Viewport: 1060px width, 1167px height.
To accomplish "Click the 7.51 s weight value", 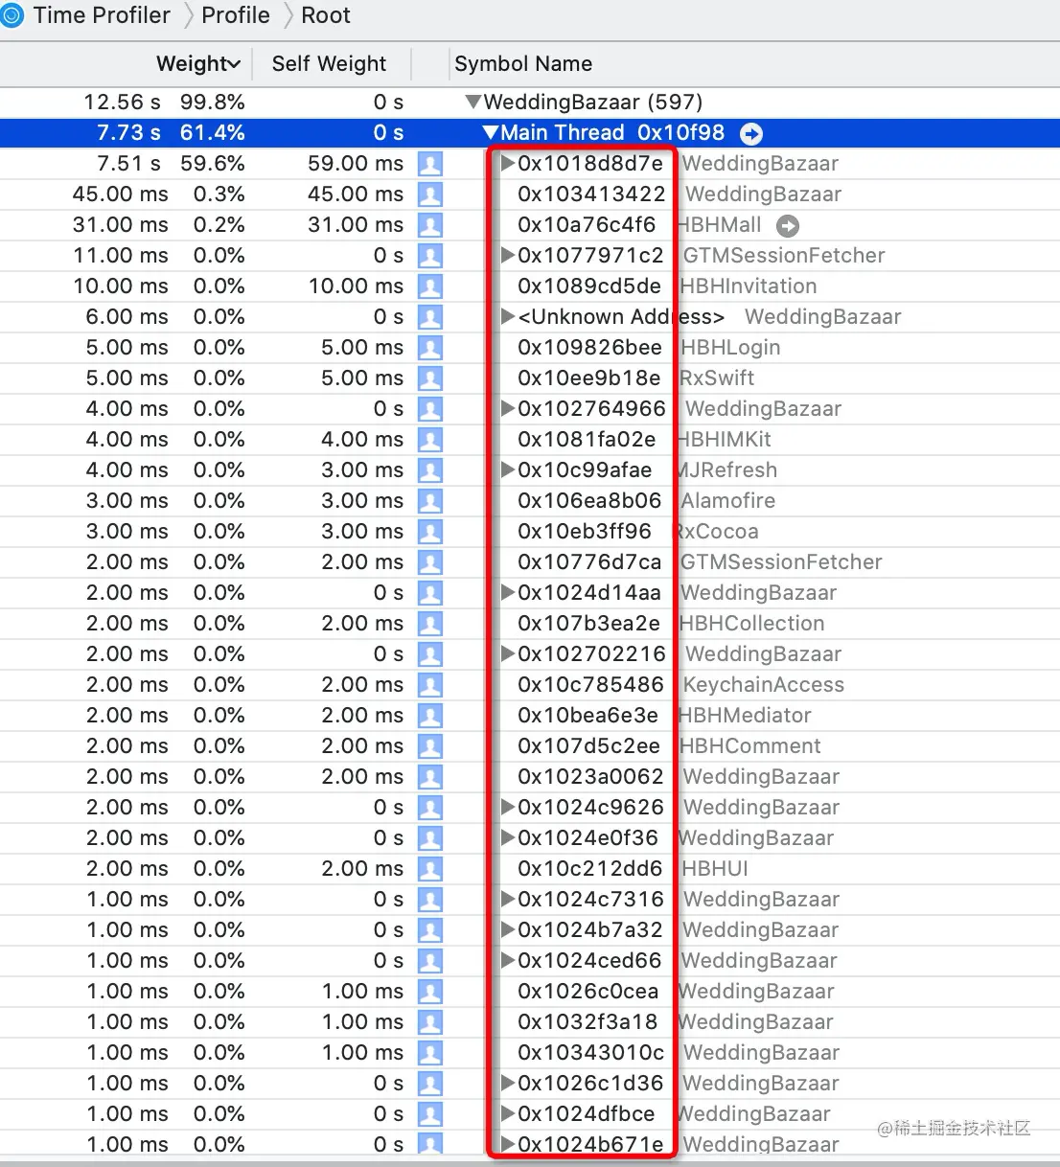I will pos(129,164).
